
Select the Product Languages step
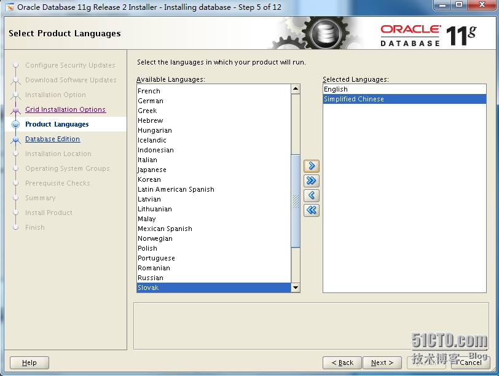(57, 124)
